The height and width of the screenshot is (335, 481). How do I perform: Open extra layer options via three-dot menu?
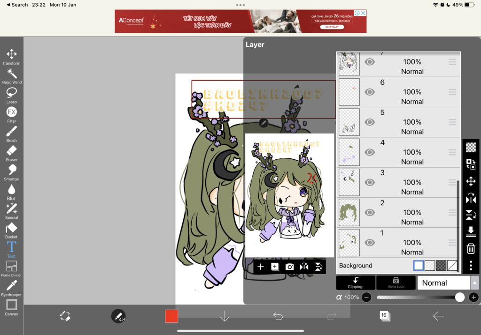pyautogui.click(x=471, y=266)
